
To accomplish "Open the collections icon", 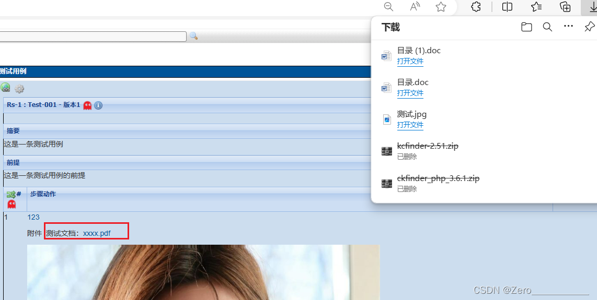I will click(x=565, y=7).
